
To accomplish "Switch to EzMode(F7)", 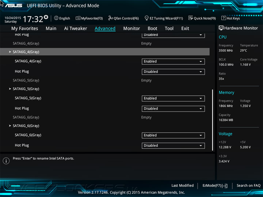I will (x=215, y=185).
